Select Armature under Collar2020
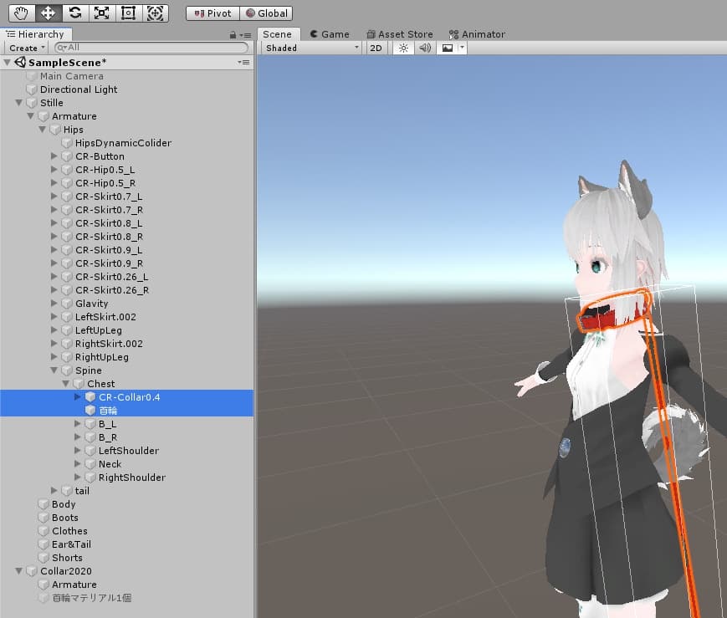Screen dimensions: 727x618 click(74, 585)
